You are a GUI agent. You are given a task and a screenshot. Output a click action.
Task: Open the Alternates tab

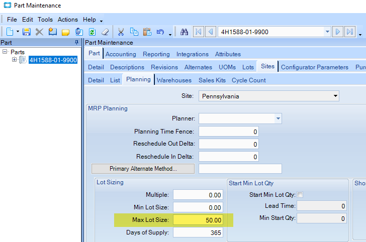(198, 67)
